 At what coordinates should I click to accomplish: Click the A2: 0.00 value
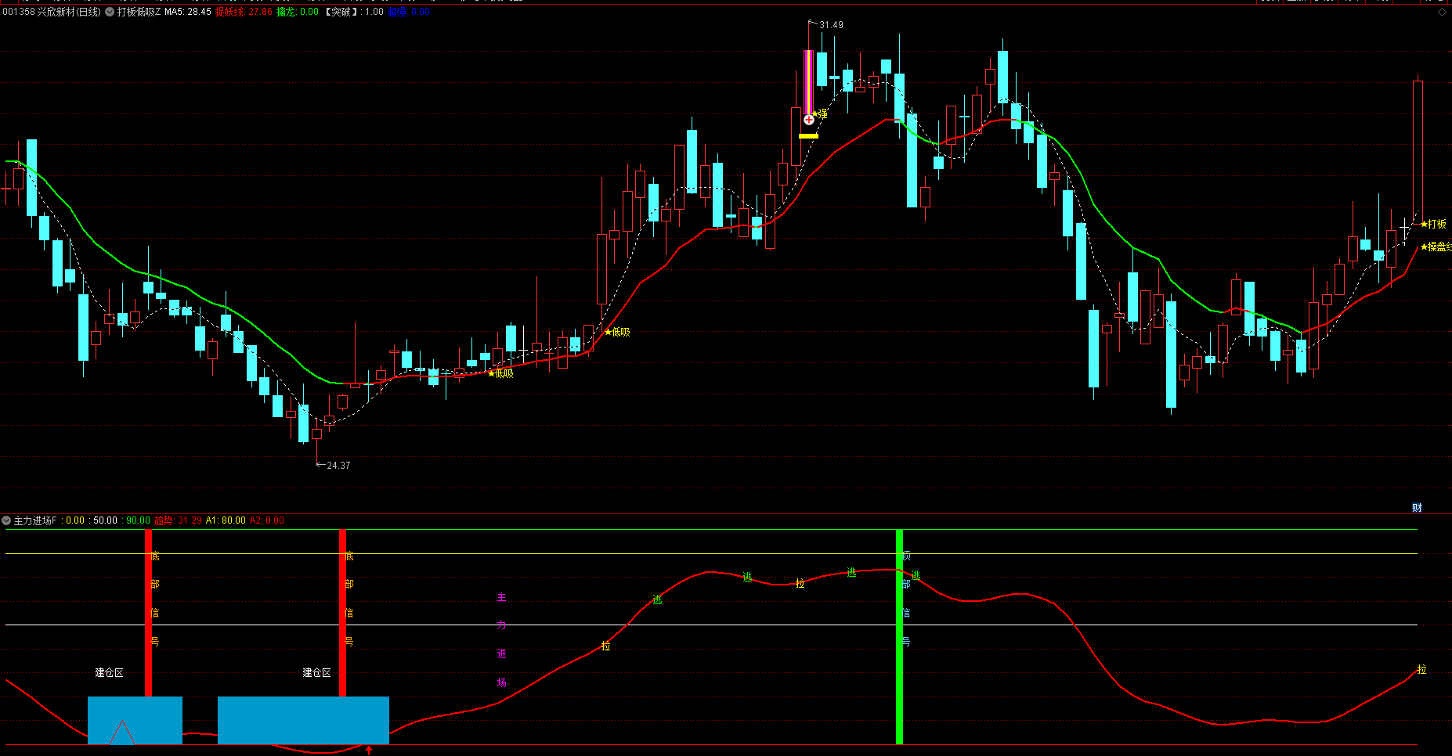click(267, 520)
